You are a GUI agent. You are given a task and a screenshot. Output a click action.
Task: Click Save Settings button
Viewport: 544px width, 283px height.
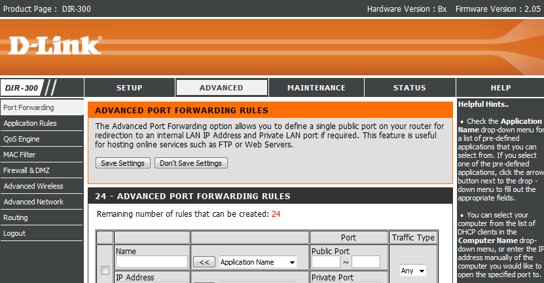123,163
